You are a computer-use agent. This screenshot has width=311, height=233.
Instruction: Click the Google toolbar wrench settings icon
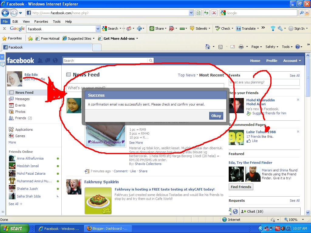[x=280, y=29]
